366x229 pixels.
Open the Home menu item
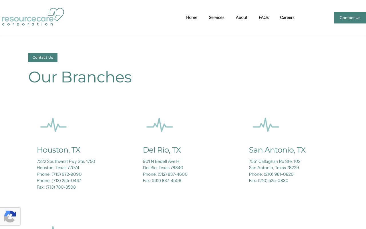click(x=192, y=17)
